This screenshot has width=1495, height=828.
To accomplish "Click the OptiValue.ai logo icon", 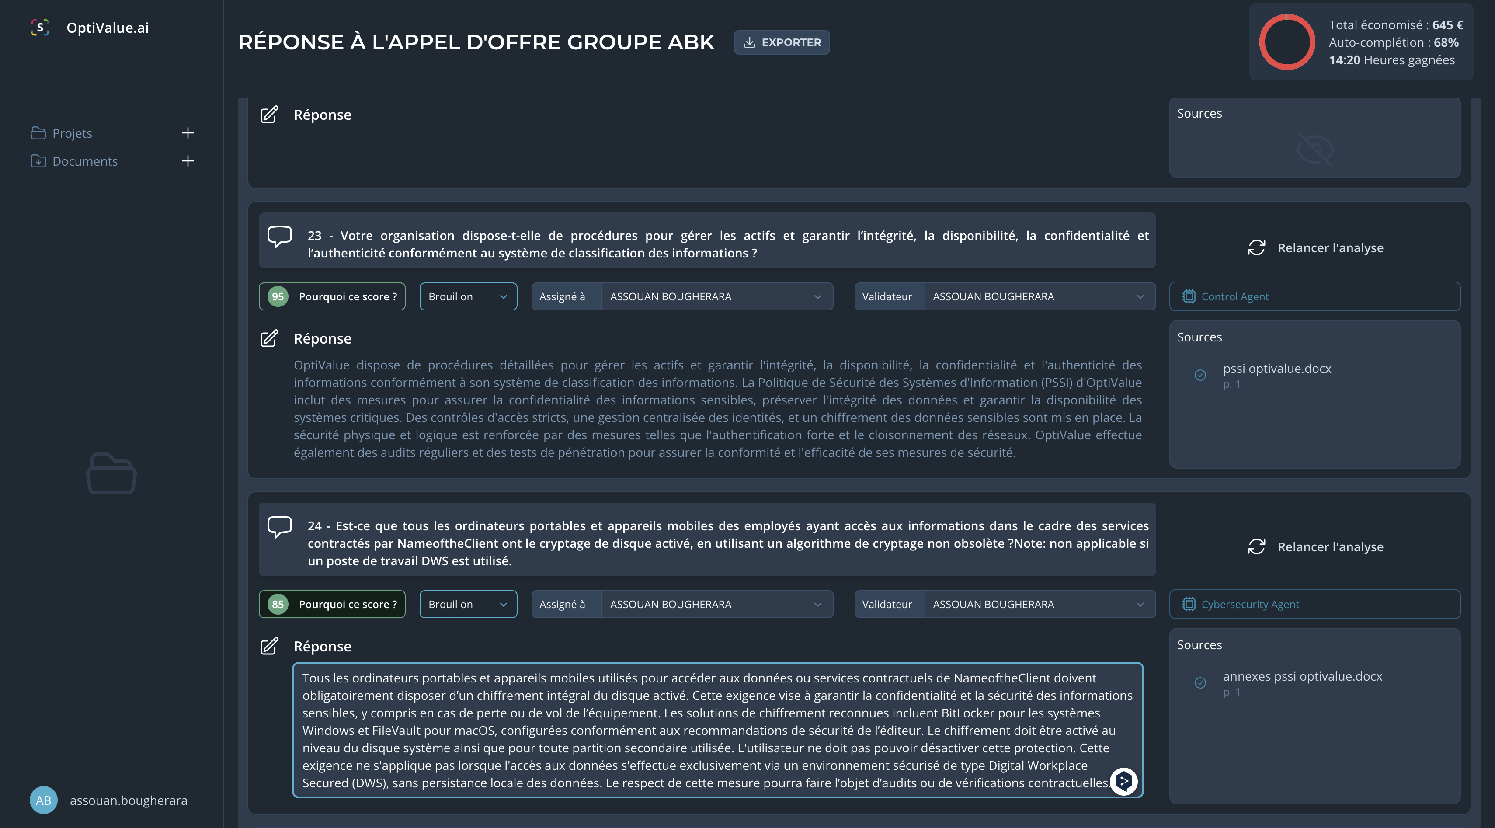I will [x=40, y=27].
